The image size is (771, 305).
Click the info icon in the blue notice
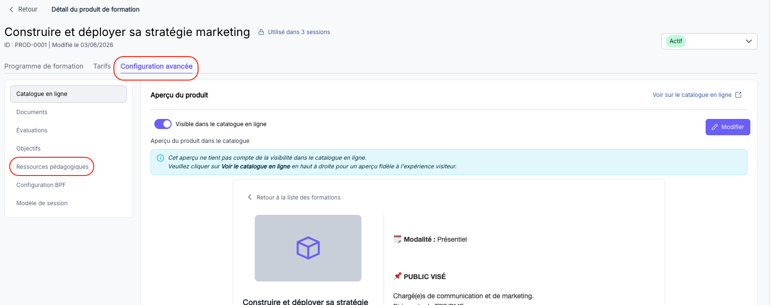click(161, 158)
